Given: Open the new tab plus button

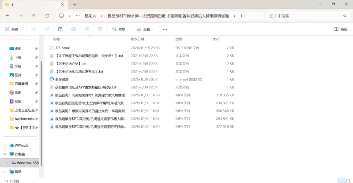Looking at the screenshot, I should pos(75,4).
